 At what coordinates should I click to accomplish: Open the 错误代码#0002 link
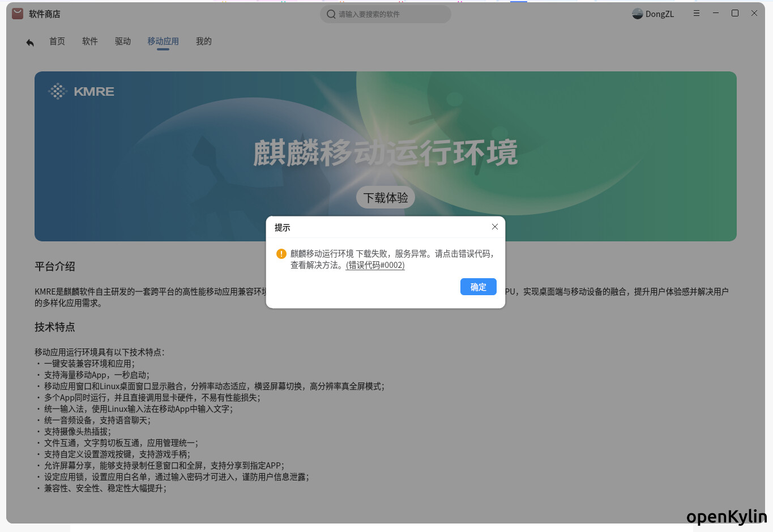pos(375,265)
